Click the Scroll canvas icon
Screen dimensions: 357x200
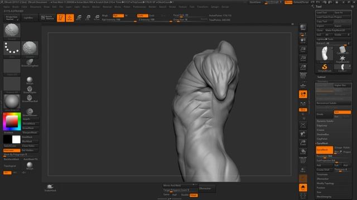click(303, 41)
